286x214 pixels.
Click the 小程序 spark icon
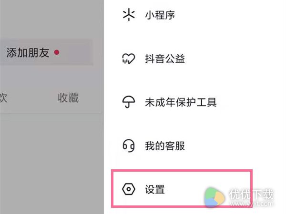point(129,15)
